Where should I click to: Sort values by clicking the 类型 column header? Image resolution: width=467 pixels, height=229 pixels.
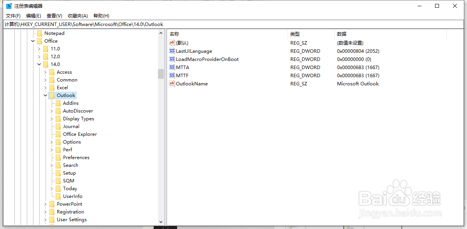(x=295, y=34)
